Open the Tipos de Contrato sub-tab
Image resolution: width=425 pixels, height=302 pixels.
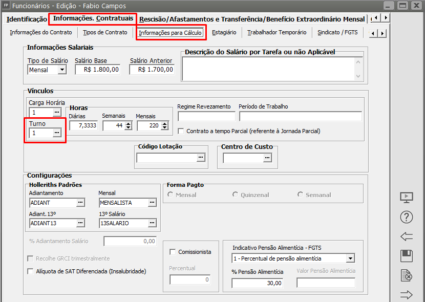(x=105, y=32)
